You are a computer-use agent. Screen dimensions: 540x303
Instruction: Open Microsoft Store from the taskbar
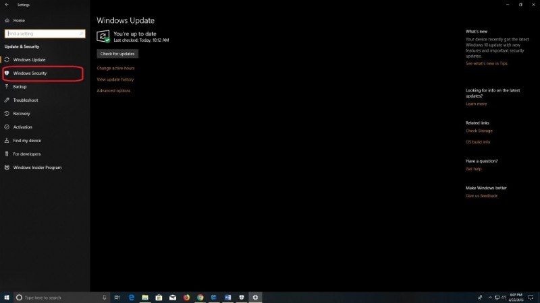(159, 298)
